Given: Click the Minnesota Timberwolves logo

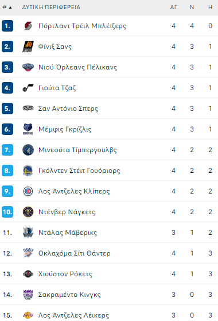Looking at the screenshot, I should click(x=28, y=150).
